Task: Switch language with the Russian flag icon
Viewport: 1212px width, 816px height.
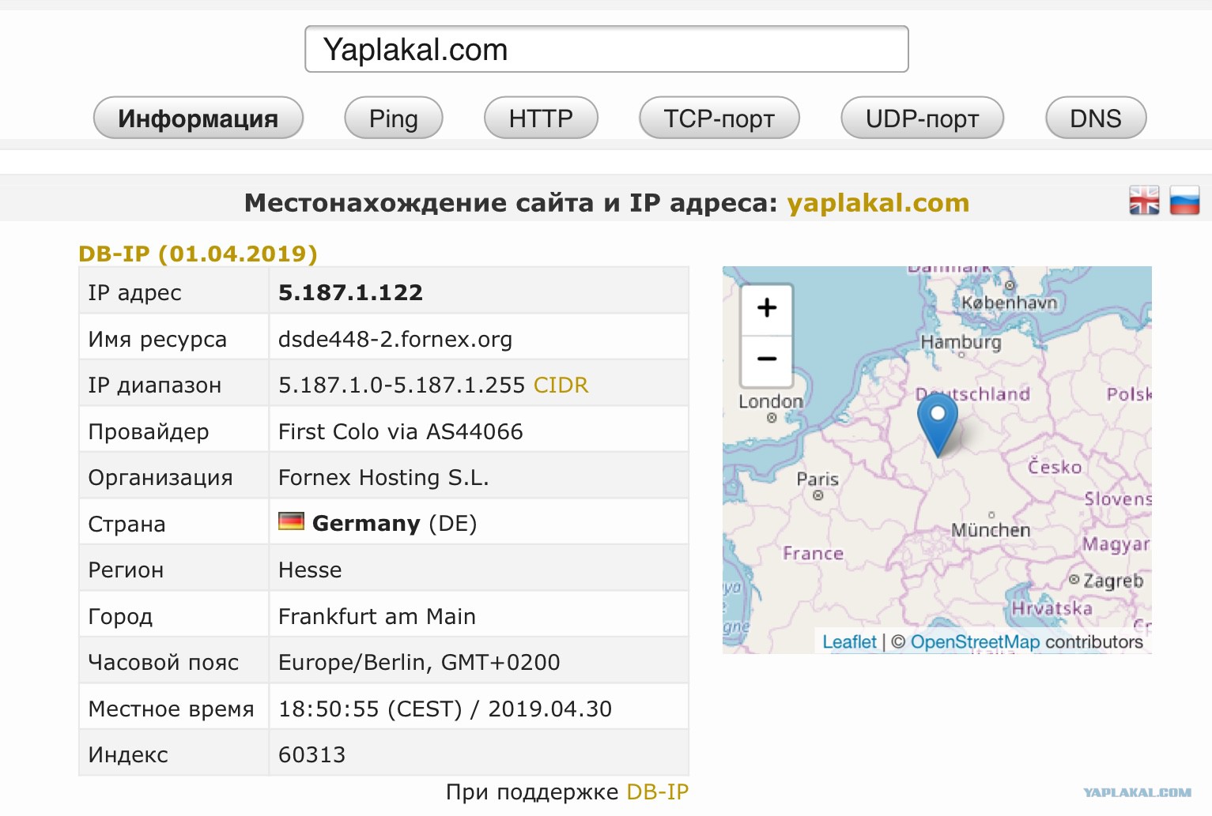Action: pos(1184,201)
